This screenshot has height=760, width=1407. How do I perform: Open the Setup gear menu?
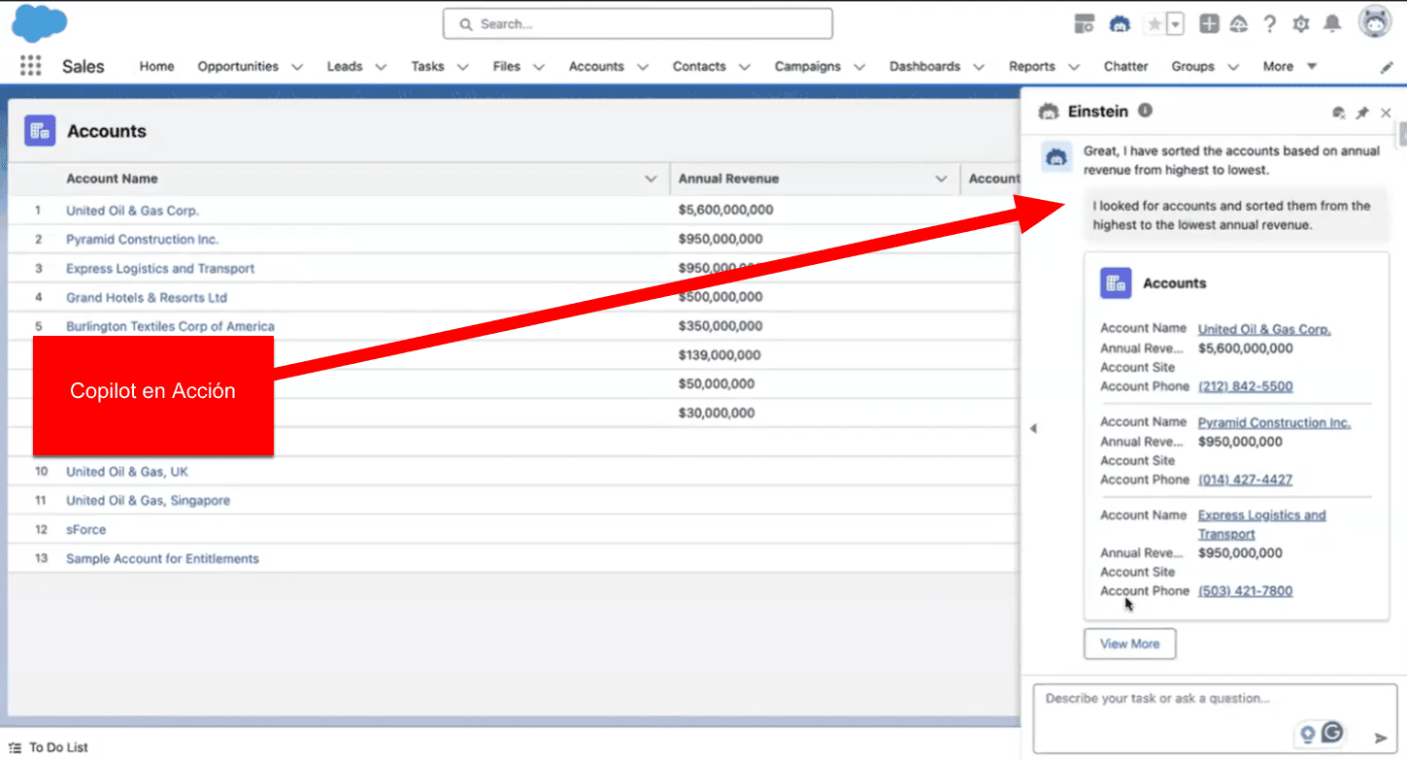coord(1301,24)
